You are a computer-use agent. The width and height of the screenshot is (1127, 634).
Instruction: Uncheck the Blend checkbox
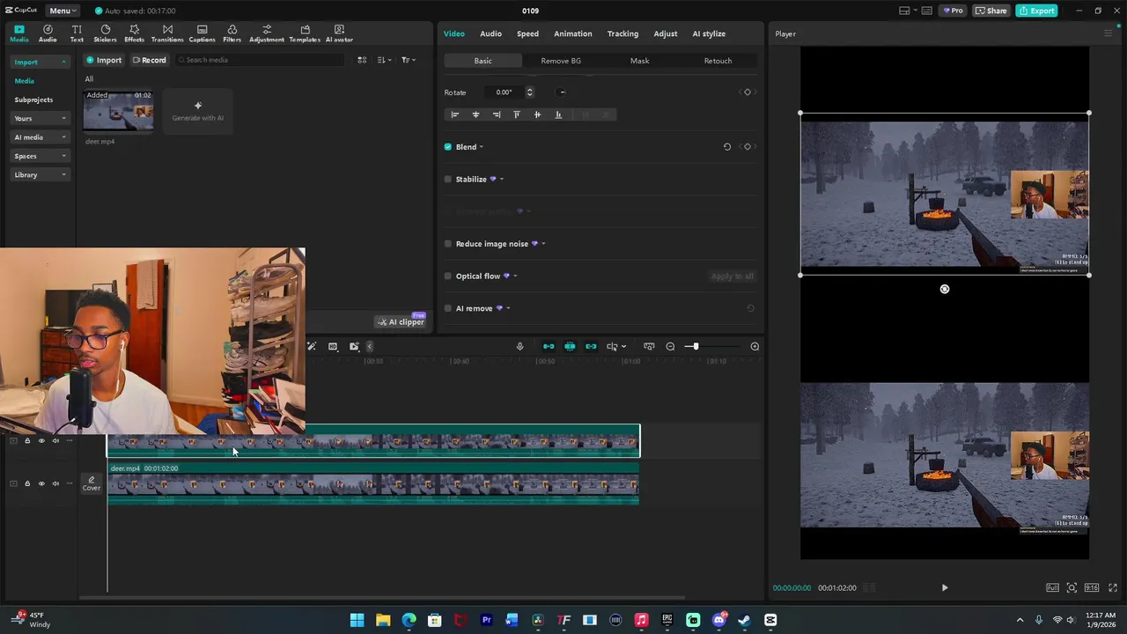[448, 147]
